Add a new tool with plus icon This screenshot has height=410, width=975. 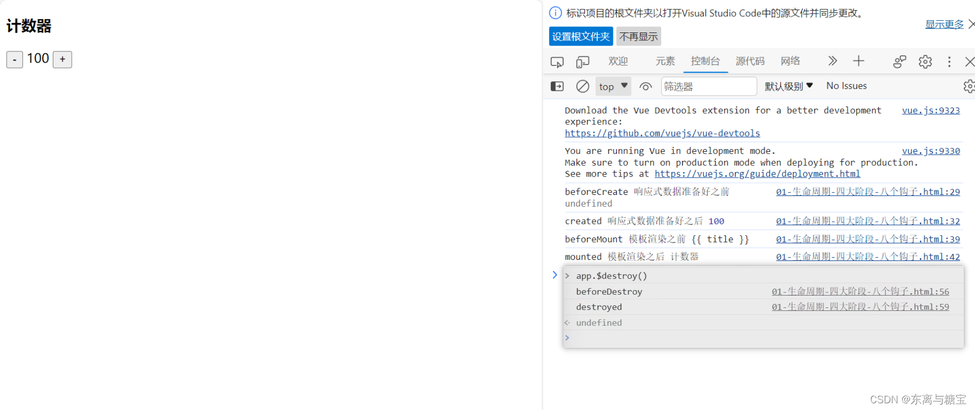pos(858,61)
